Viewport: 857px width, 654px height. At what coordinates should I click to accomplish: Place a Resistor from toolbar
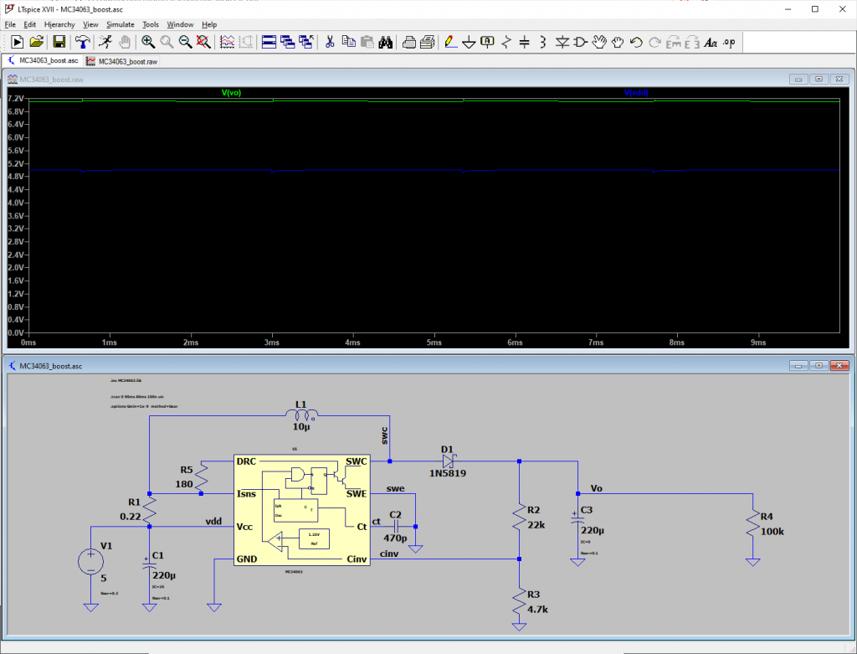[506, 42]
